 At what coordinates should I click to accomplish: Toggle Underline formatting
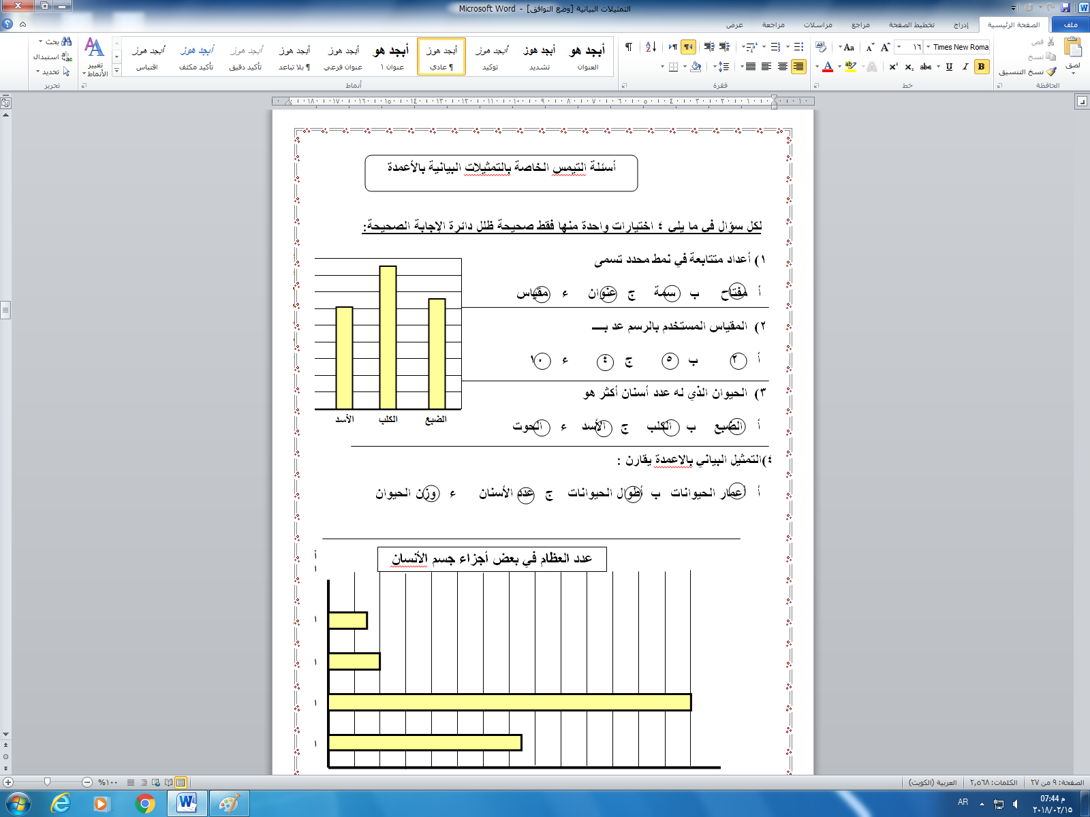click(x=949, y=67)
